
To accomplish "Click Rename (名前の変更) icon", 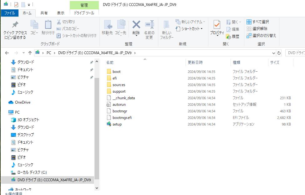I will [x=150, y=25].
